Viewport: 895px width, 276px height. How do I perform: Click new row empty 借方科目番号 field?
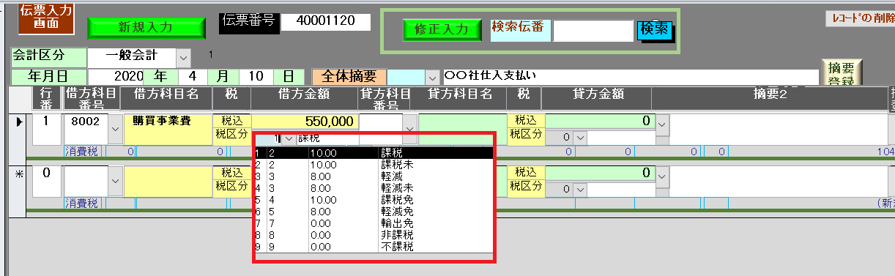click(x=86, y=182)
